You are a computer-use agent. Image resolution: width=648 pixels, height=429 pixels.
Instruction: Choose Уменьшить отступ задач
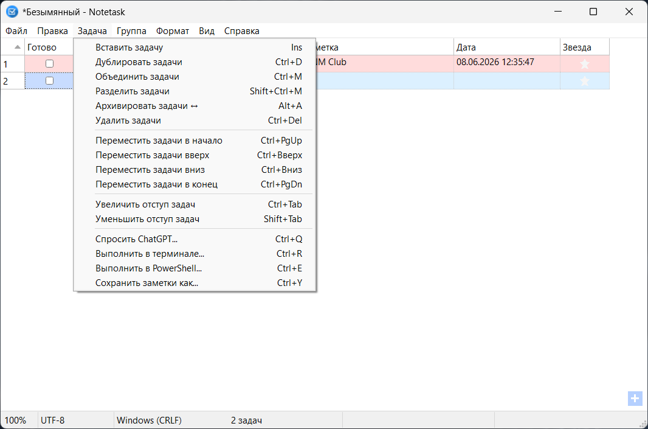[x=195, y=219]
